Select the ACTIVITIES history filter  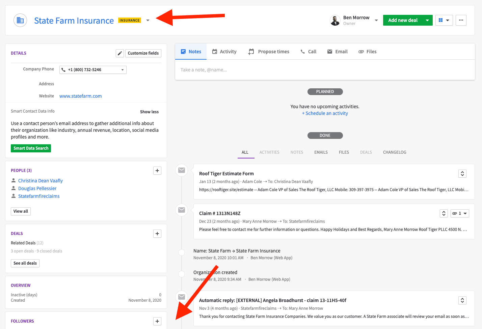click(269, 152)
